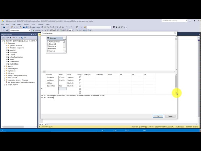Viewport: 201px width, 151px height.
Task: Click the criteria grid vertical scrollbar thumb
Action: (x=176, y=81)
